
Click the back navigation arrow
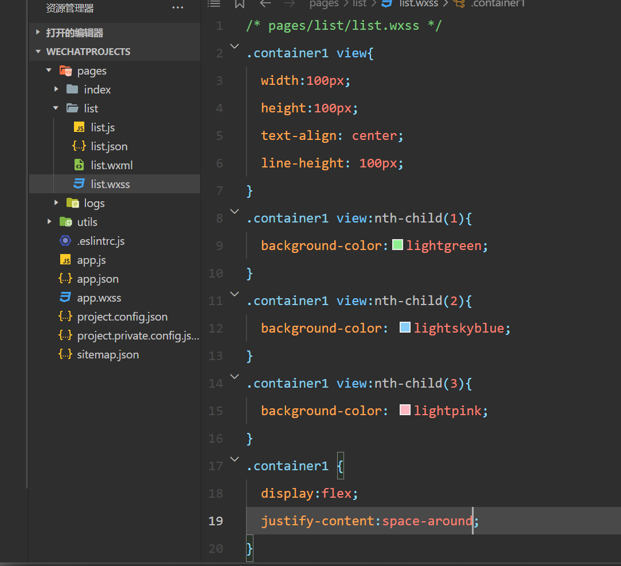tap(265, 3)
